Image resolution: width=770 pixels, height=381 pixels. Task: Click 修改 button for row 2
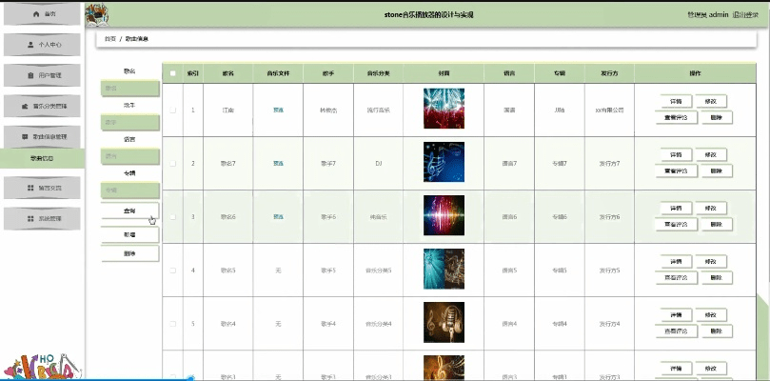point(710,154)
